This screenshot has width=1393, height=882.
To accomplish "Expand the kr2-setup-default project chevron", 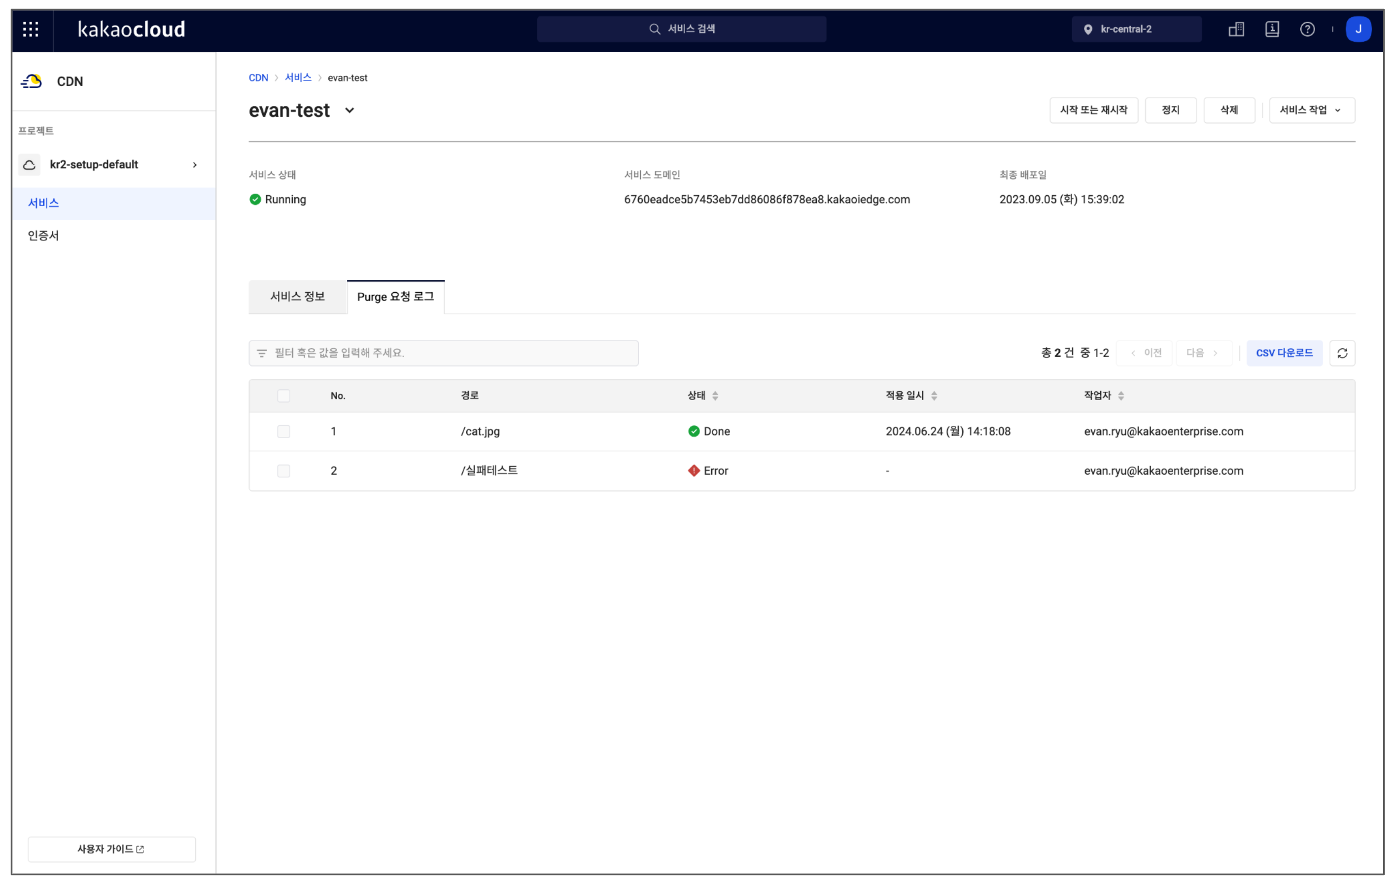I will [195, 165].
